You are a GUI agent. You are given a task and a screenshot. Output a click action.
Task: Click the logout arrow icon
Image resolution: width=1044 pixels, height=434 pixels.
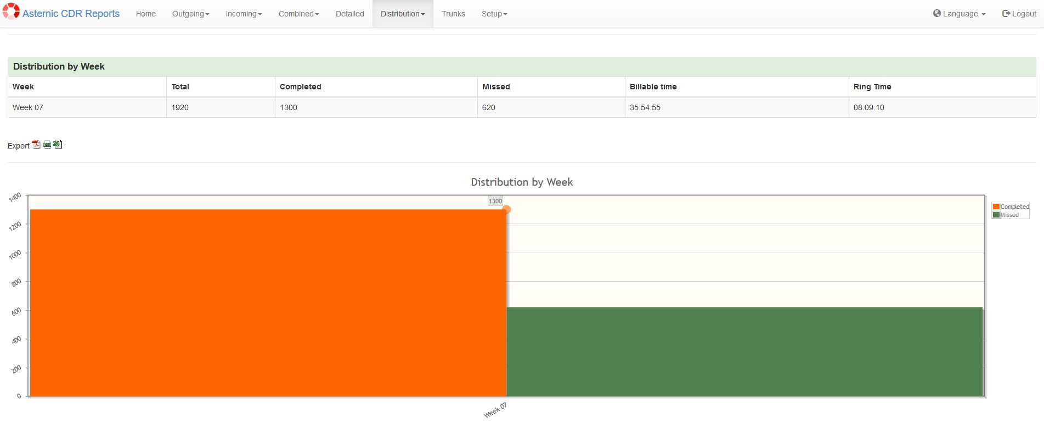(x=1006, y=14)
